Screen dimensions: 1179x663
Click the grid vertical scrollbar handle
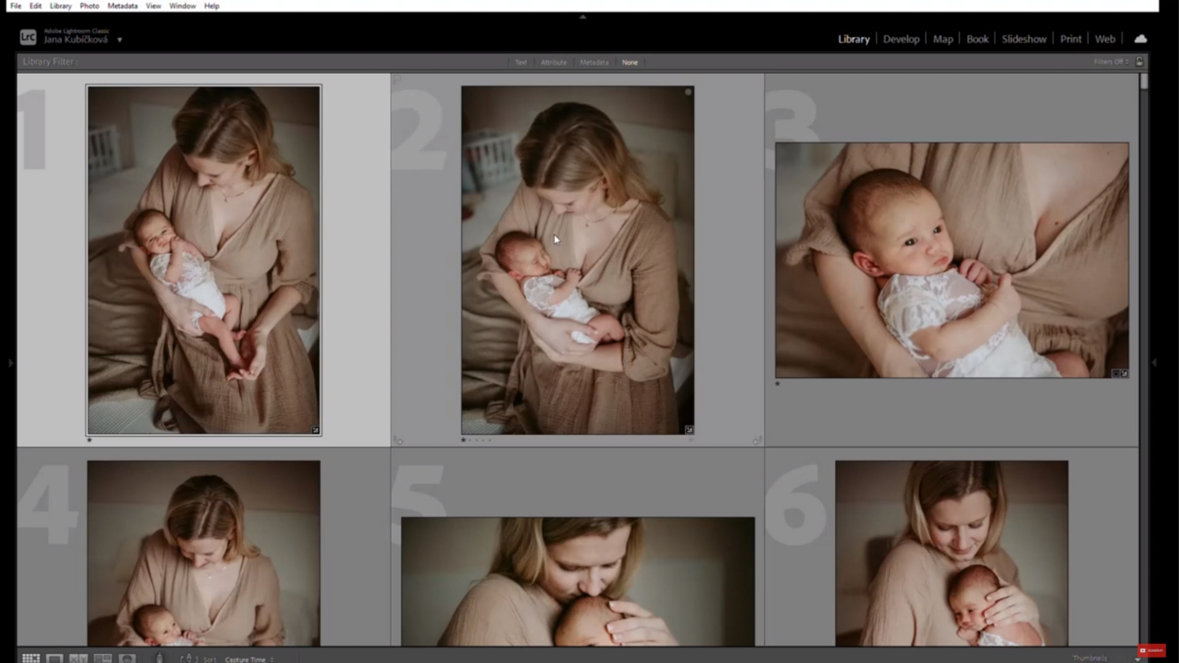1144,81
